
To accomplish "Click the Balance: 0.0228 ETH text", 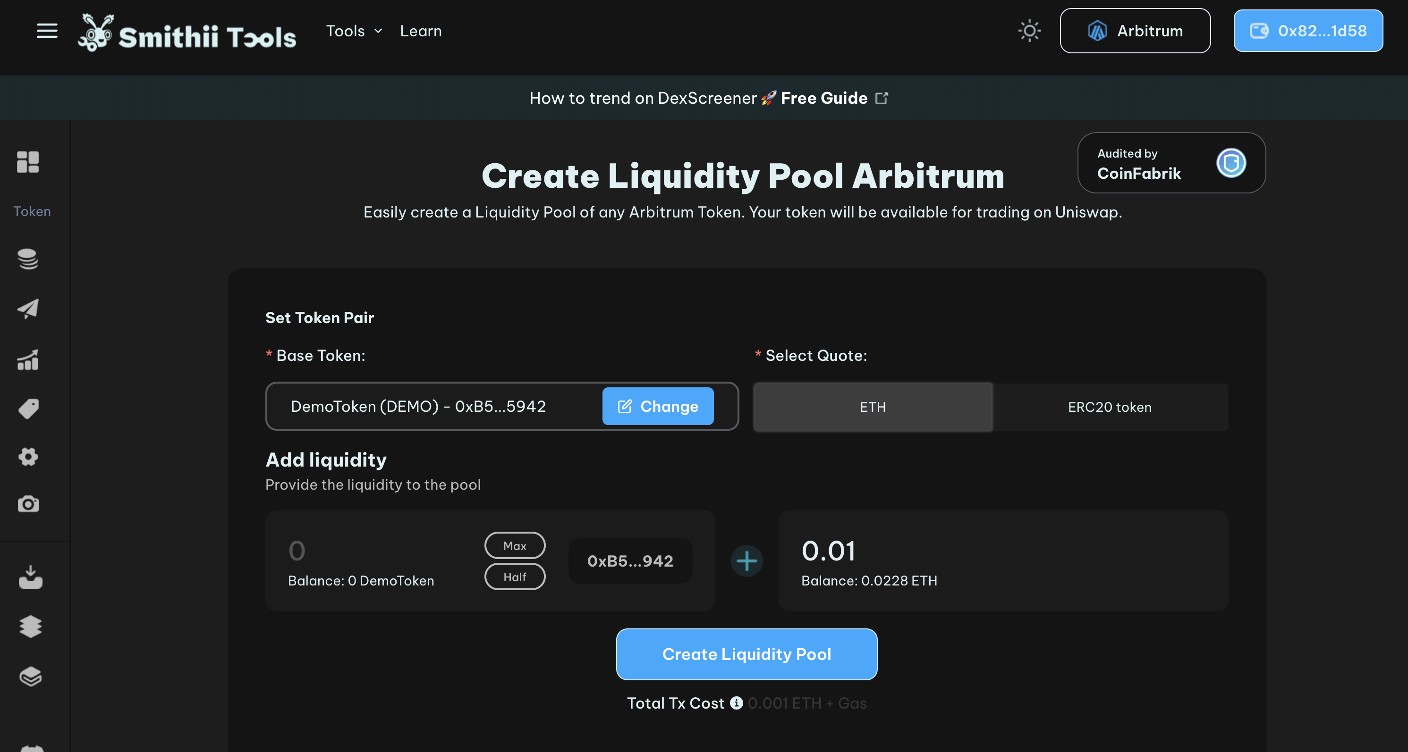I will (868, 581).
